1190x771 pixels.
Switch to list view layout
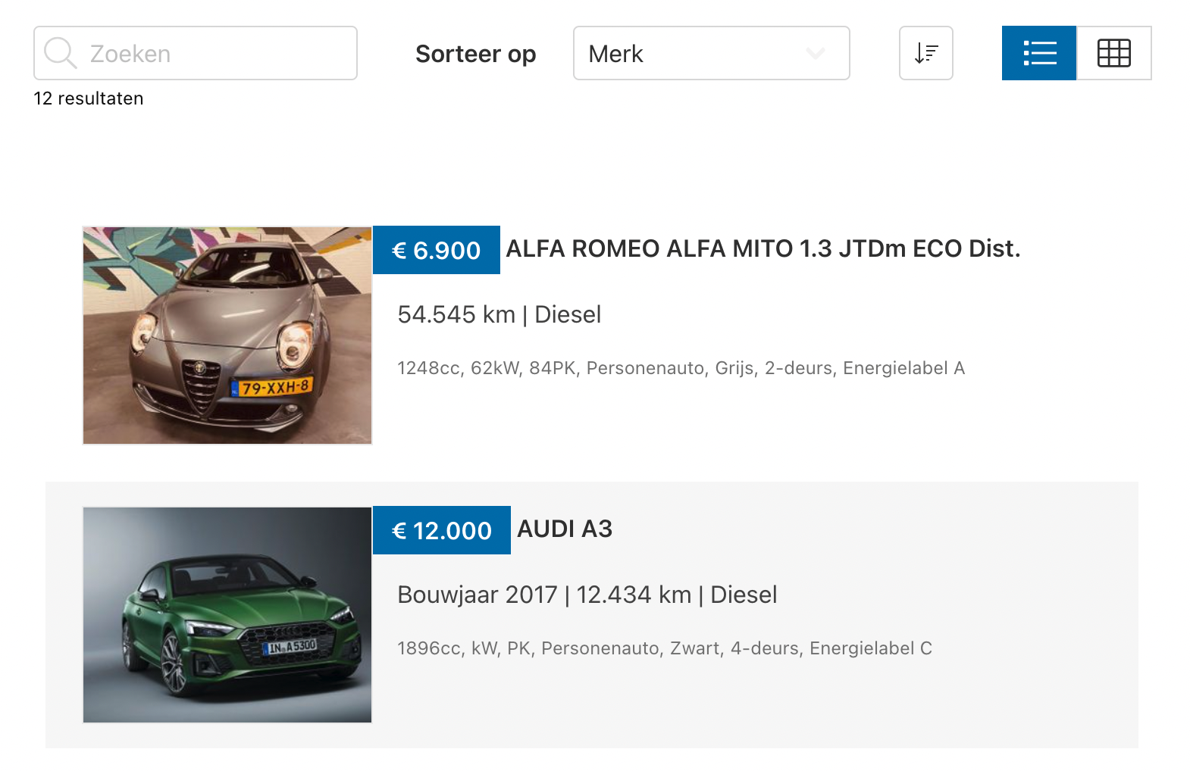[x=1038, y=54]
